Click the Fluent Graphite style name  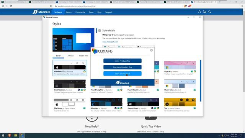coord(97,90)
